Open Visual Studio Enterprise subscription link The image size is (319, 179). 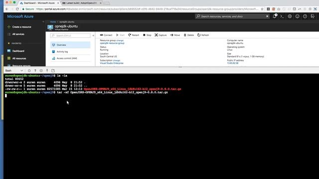(x=112, y=63)
